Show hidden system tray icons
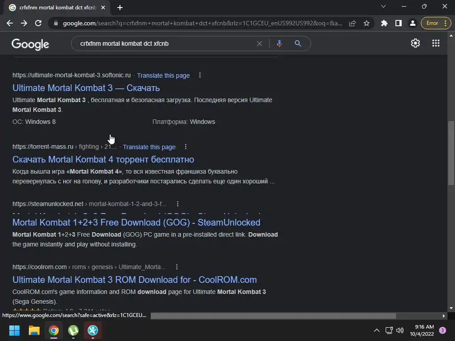The image size is (455, 341). 377,330
